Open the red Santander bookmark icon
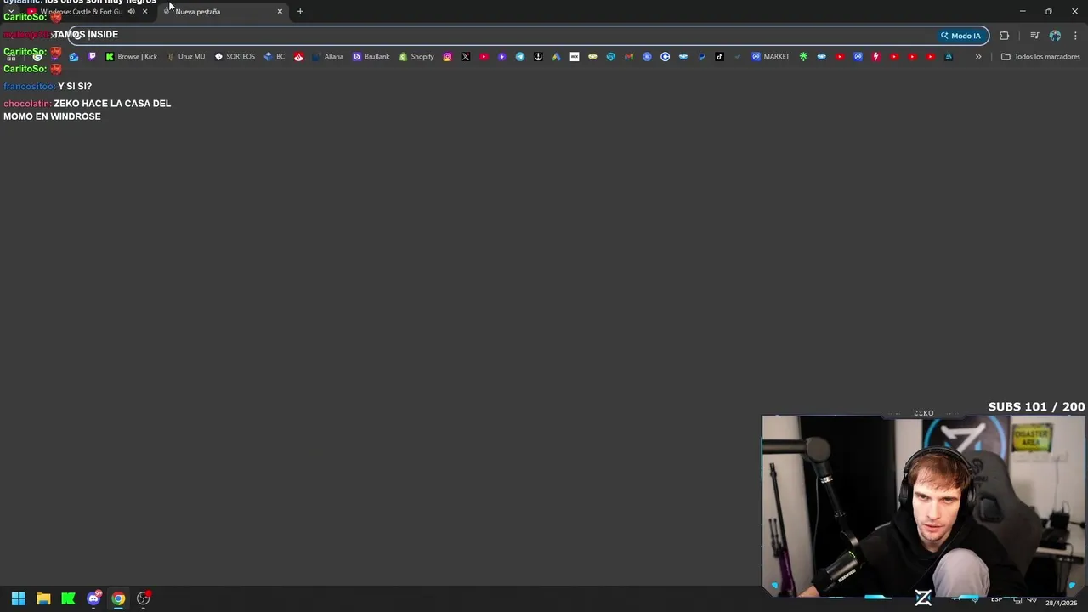 298,57
